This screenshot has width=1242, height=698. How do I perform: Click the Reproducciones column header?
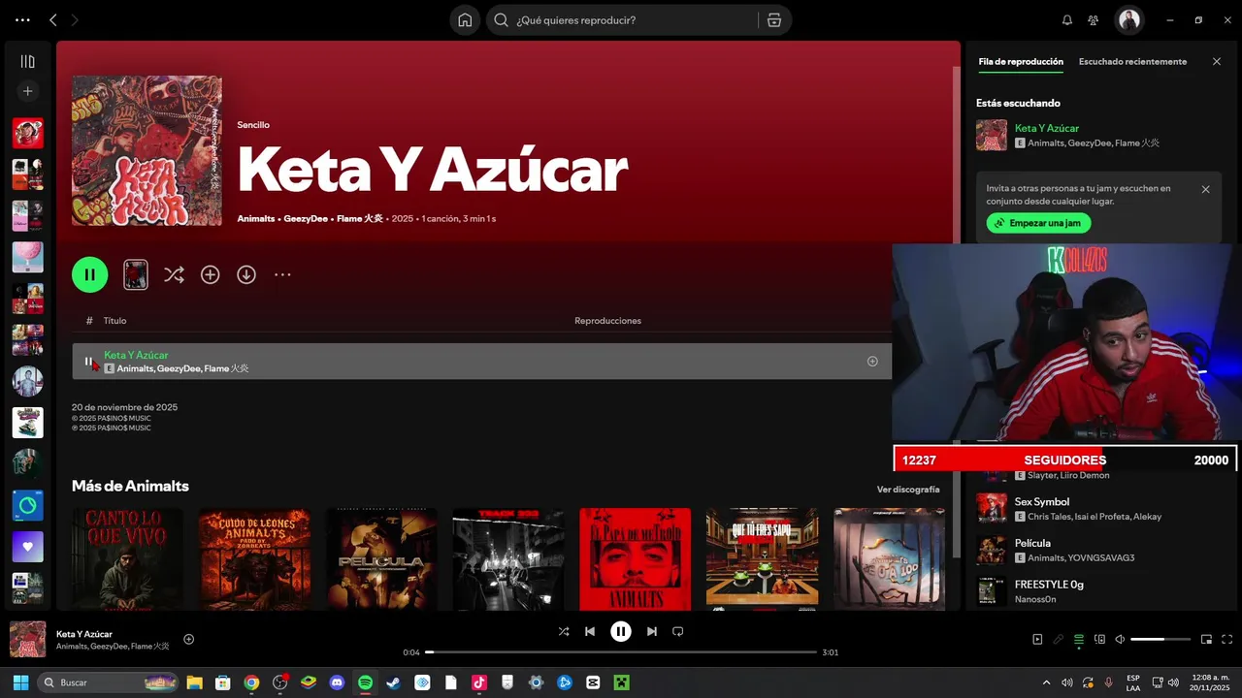(x=607, y=321)
